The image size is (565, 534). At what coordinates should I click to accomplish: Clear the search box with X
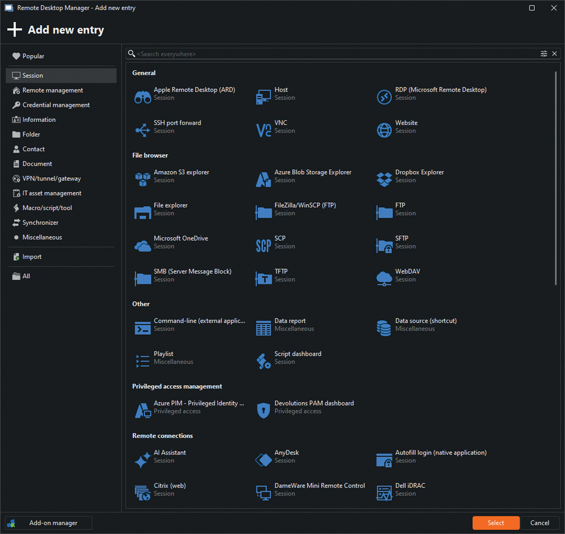coord(555,54)
